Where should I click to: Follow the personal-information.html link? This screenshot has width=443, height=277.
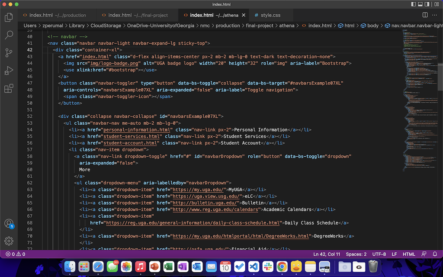136,130
